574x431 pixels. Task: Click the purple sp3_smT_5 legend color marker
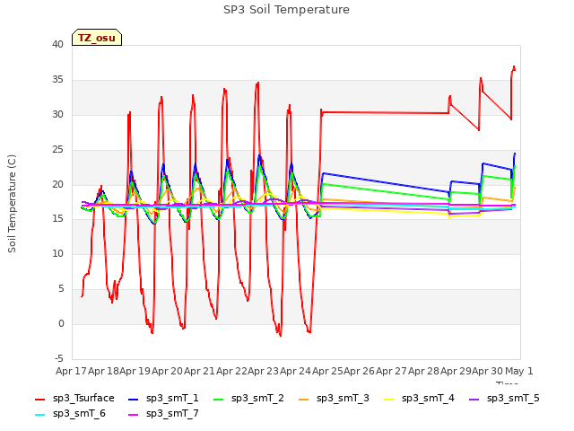(474, 399)
